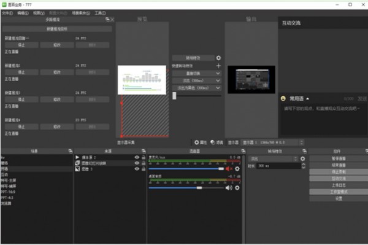Toggle the lock on the third image source
The height and width of the screenshot is (245, 368).
[144, 169]
